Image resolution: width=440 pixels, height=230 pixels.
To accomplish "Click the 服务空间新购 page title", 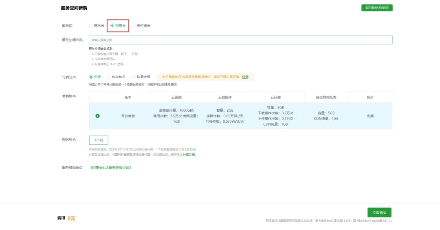I will (74, 8).
